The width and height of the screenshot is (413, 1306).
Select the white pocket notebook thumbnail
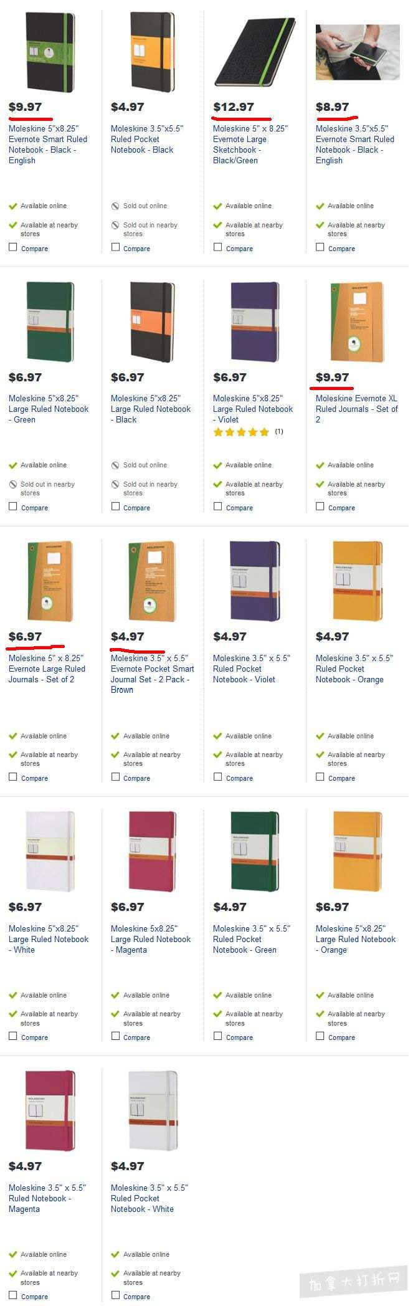pos(153,1110)
